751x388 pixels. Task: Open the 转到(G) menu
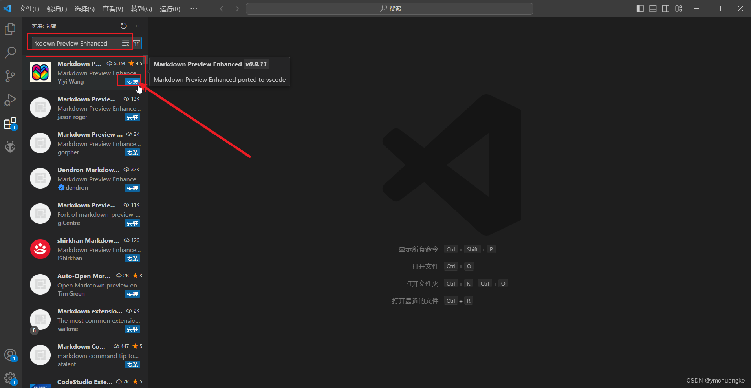(x=141, y=9)
